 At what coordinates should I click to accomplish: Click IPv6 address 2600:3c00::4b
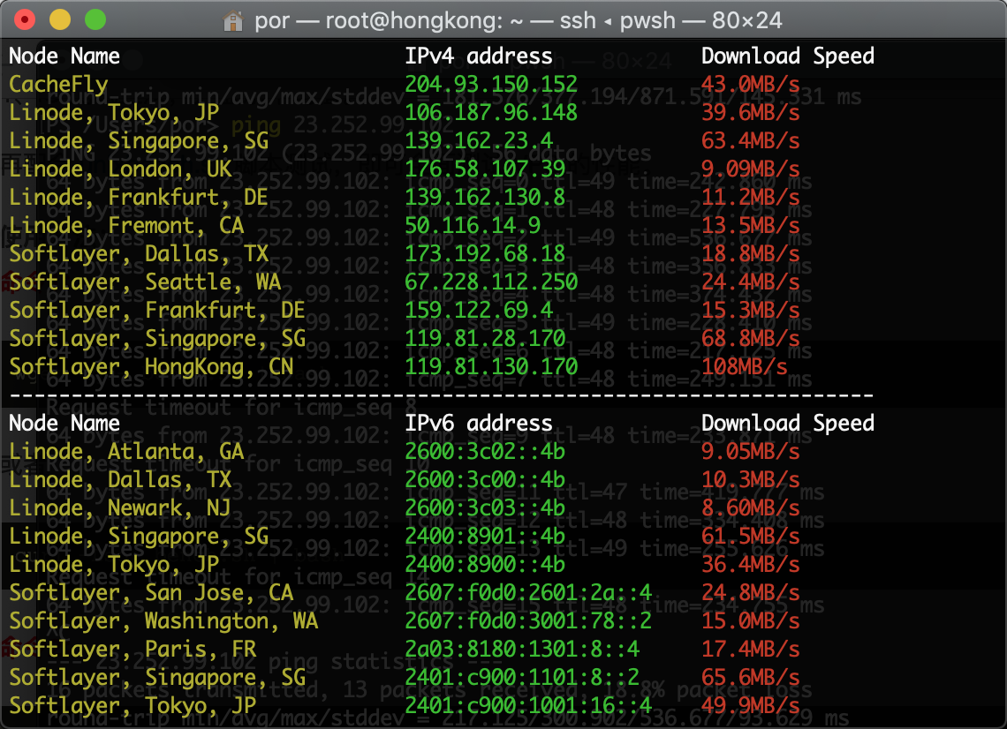(485, 479)
